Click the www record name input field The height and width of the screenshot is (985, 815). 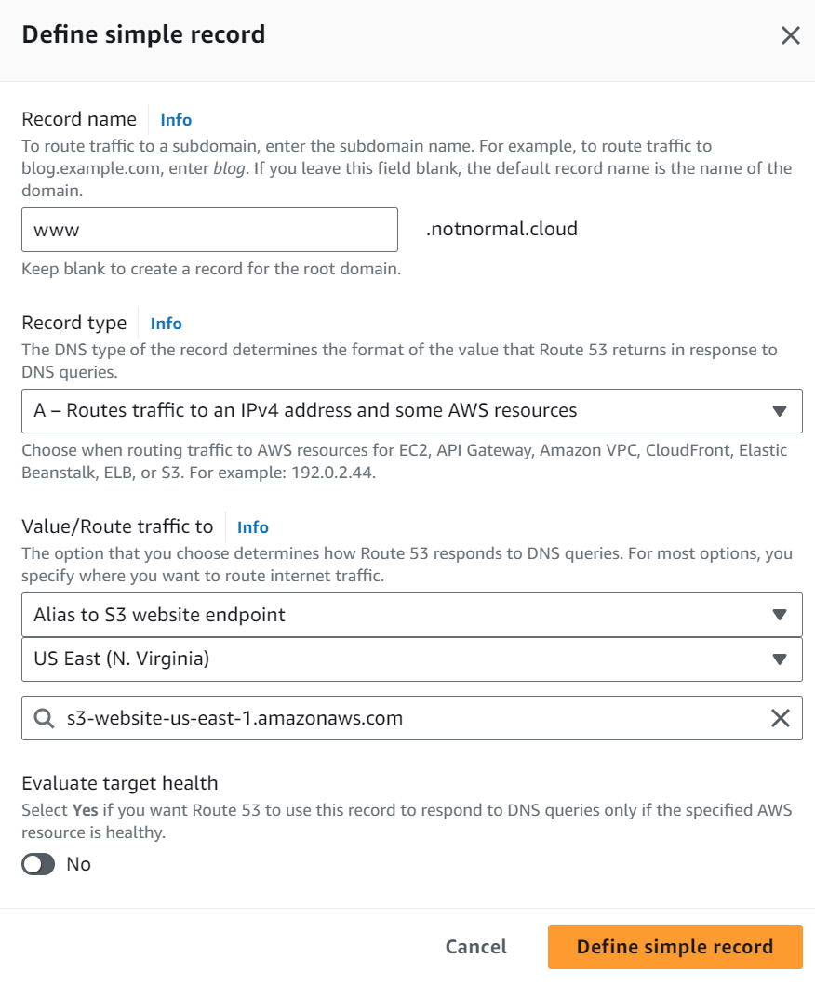click(209, 228)
